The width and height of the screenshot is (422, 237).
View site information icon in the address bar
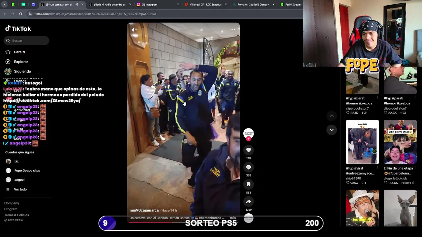coord(30,14)
